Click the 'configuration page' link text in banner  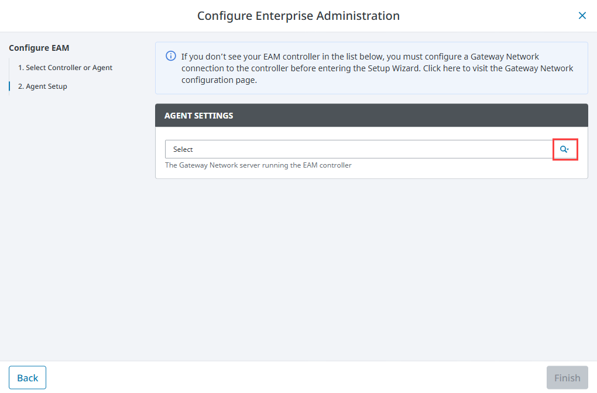tap(219, 80)
